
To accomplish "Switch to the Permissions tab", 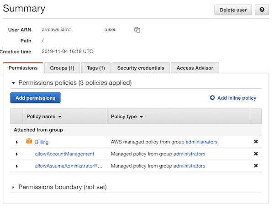I will [x=23, y=68].
